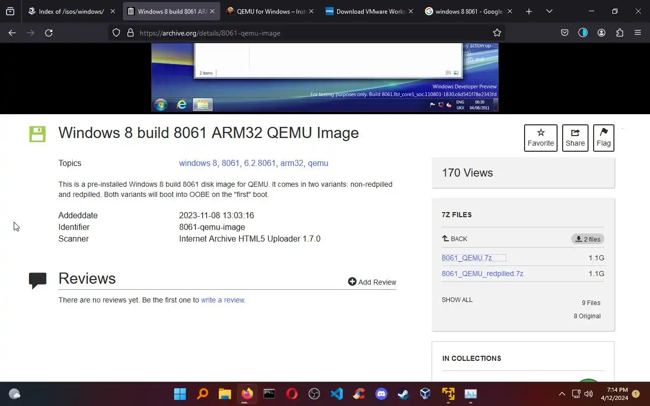Open the clock and calendar panel
Image resolution: width=650 pixels, height=406 pixels.
[614, 394]
